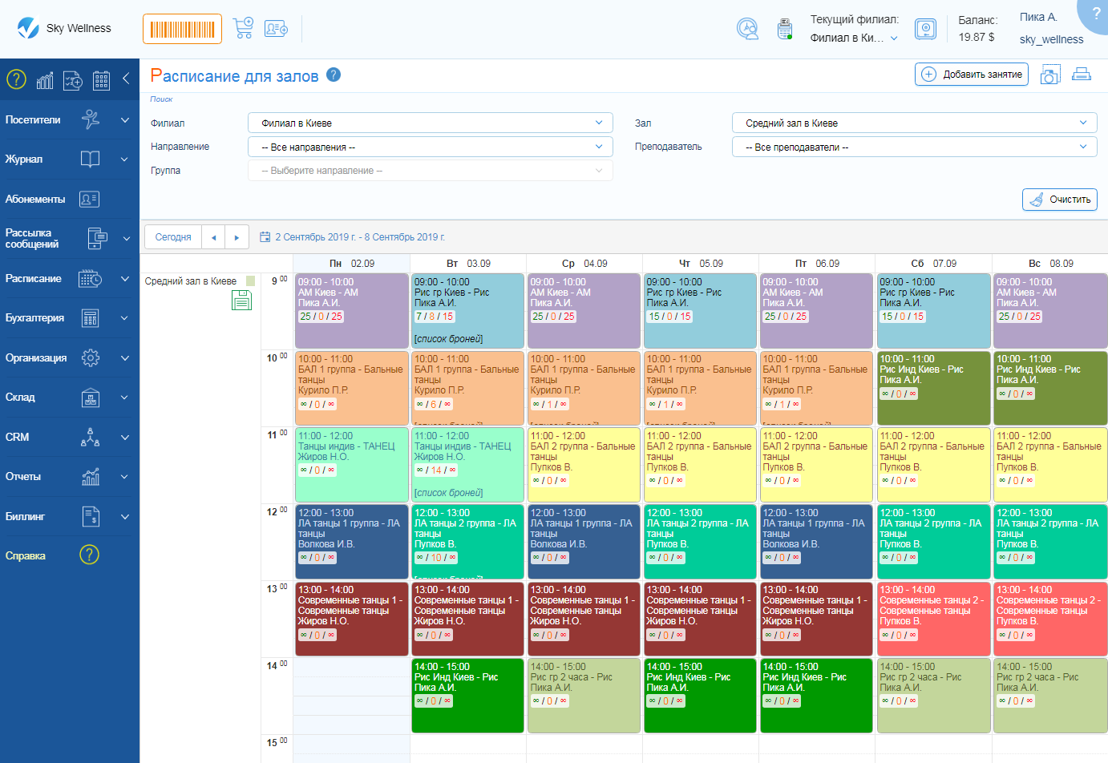1108x763 pixels.
Task: Click the green spreadsheet export icon
Action: [x=241, y=301]
